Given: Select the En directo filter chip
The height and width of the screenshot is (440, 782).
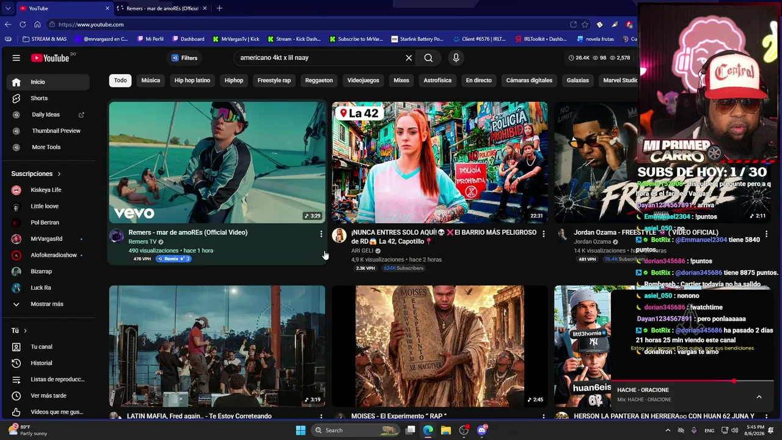Looking at the screenshot, I should tap(479, 81).
